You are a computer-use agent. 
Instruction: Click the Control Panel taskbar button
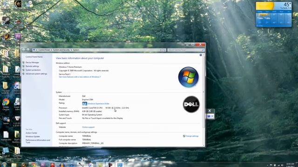[x=120, y=165]
